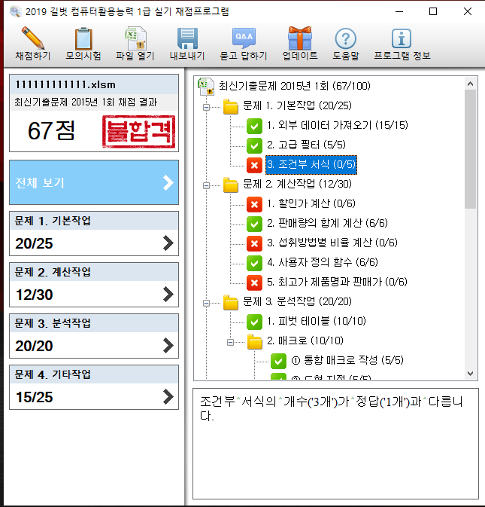Click the 업데이트 gift box icon

[x=300, y=38]
